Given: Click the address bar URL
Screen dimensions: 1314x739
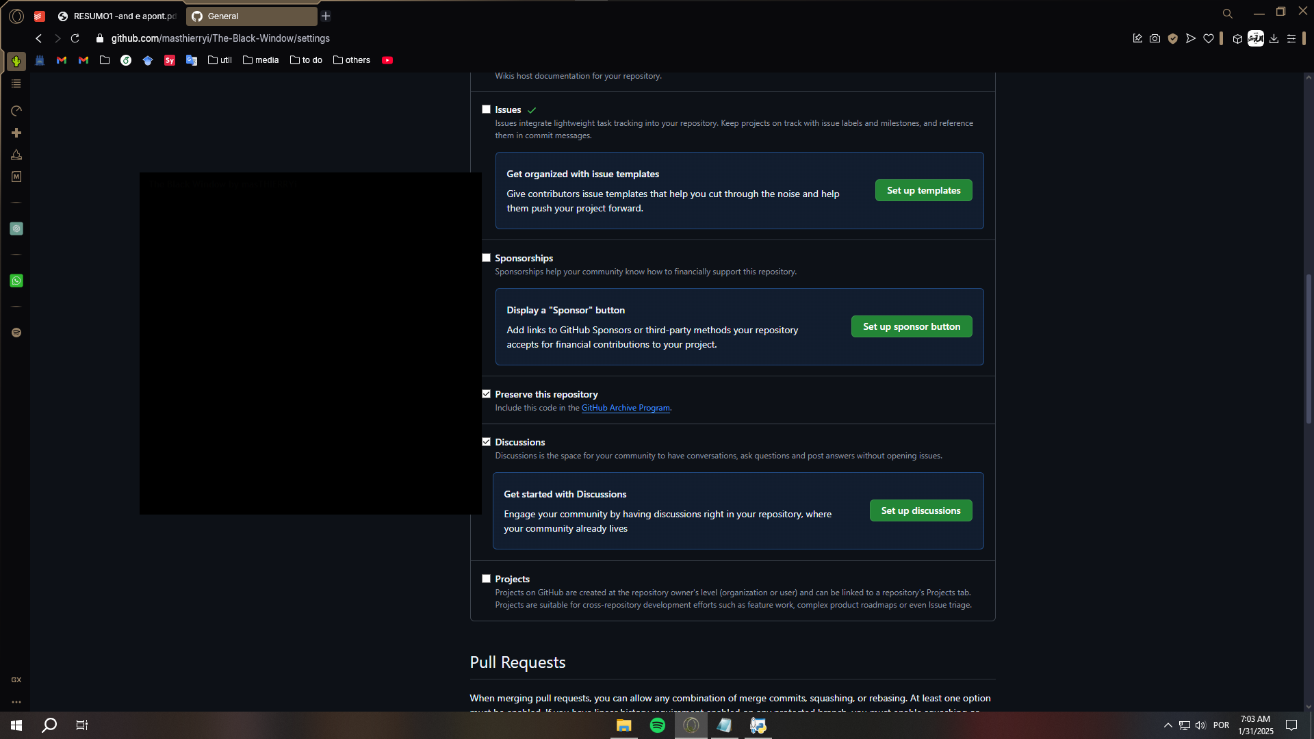Looking at the screenshot, I should click(220, 38).
